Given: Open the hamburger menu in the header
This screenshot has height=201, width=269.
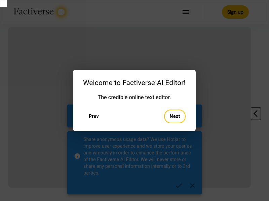Looking at the screenshot, I should pos(186,12).
